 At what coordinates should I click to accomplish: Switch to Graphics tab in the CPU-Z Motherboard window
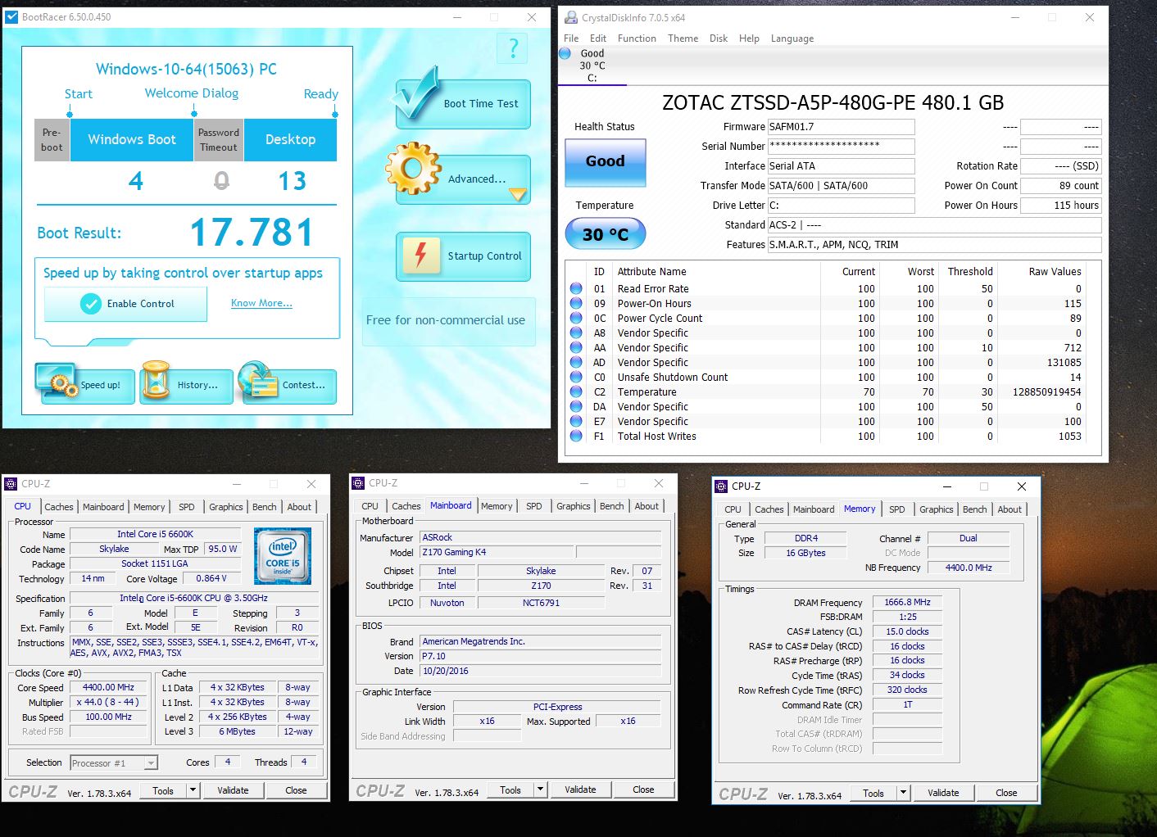click(x=574, y=506)
